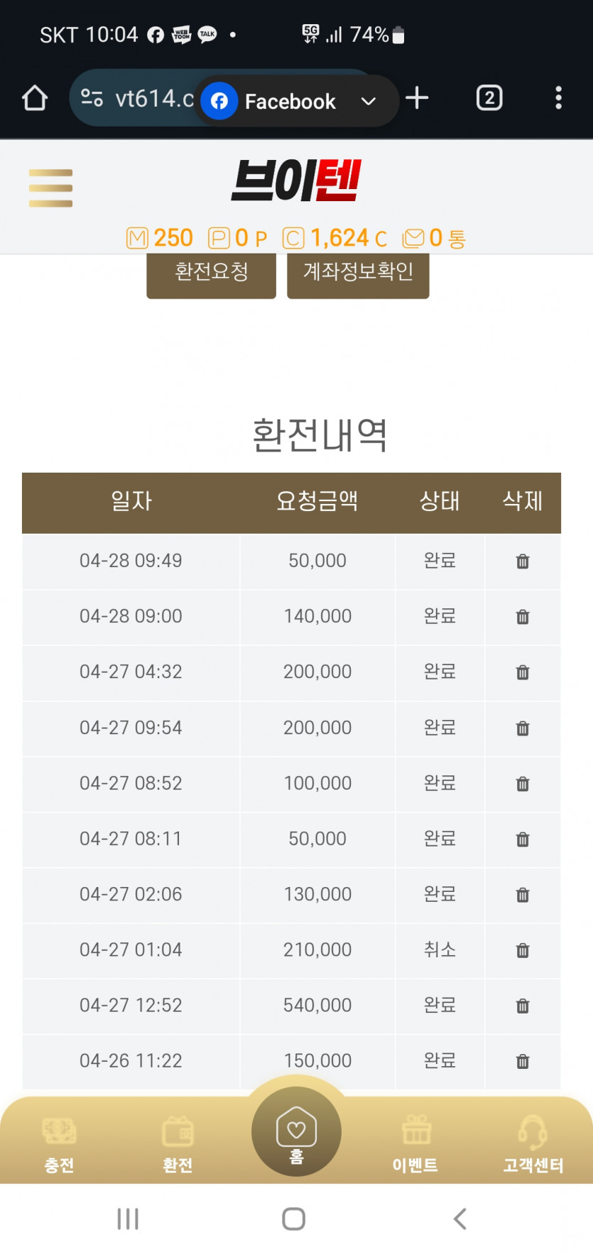Screen dimensions: 593x1253
Task: Click the 계좌정보확인 button
Action: click(x=358, y=274)
